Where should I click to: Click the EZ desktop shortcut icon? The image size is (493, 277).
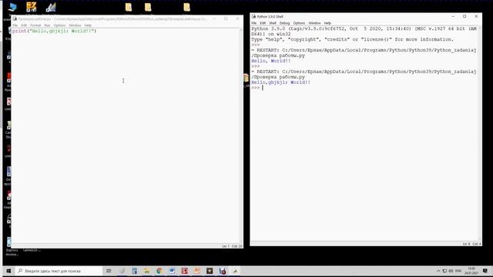tap(31, 7)
